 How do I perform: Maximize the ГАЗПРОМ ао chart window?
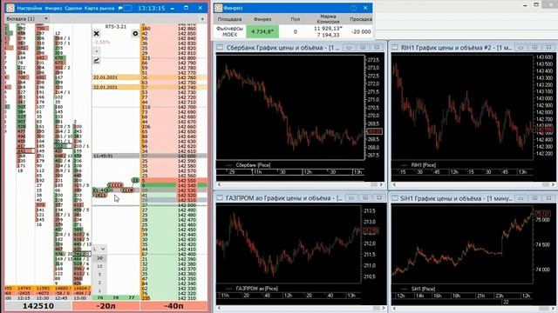(x=364, y=198)
